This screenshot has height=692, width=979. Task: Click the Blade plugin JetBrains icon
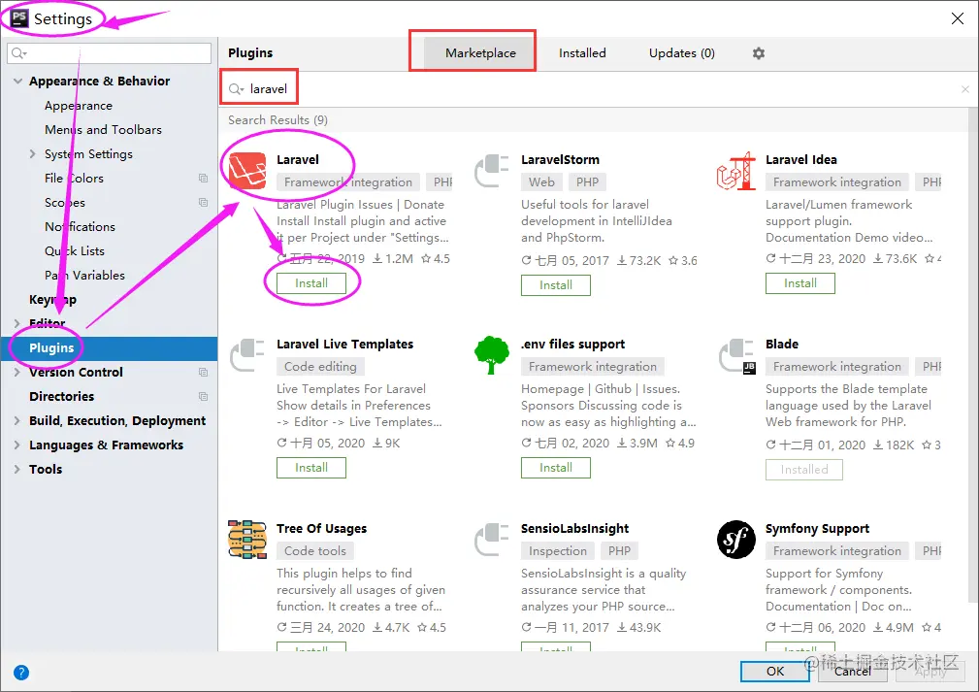[x=736, y=356]
